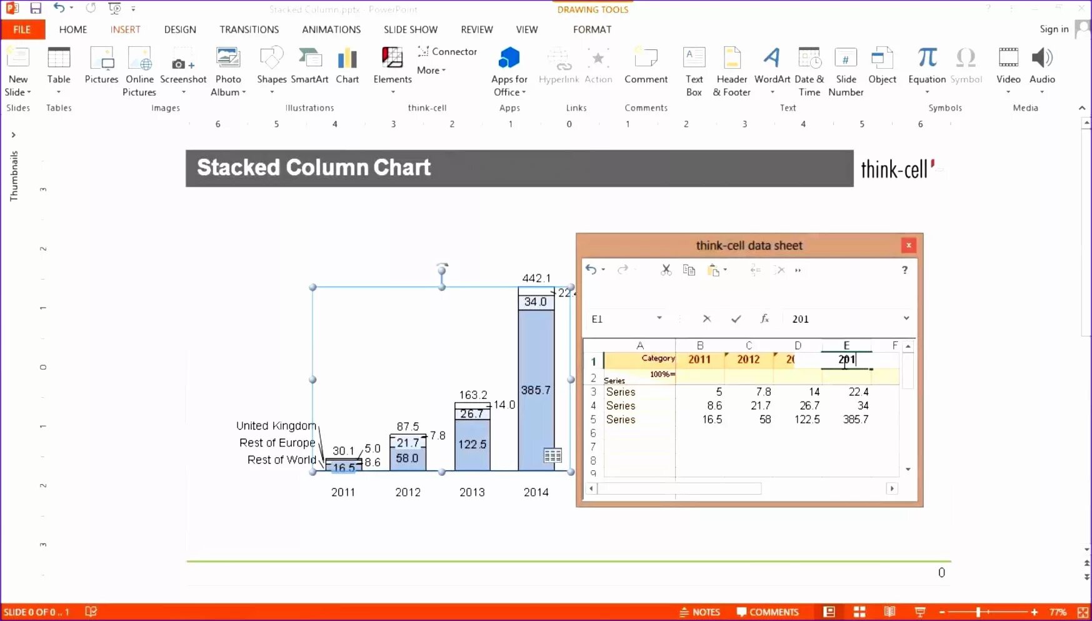Switch to the Drawing Tools FORMAT tab
Screen dimensions: 1092x621
coord(592,29)
